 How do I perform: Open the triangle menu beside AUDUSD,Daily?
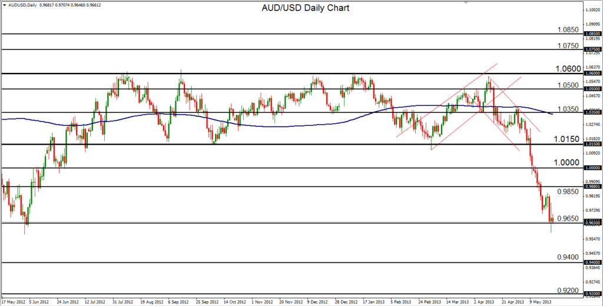(4, 5)
